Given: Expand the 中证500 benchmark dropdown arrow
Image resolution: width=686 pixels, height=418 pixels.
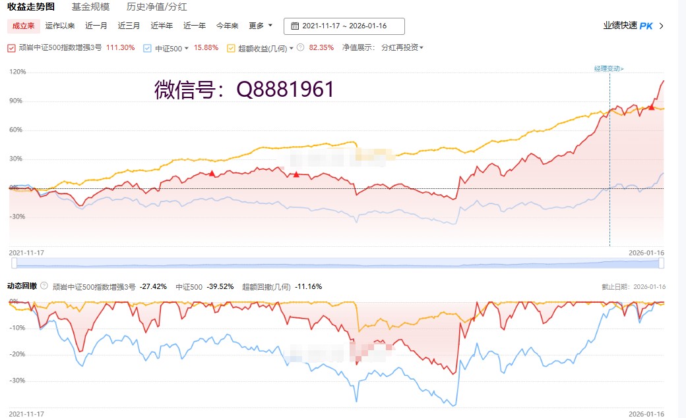Looking at the screenshot, I should pos(187,48).
